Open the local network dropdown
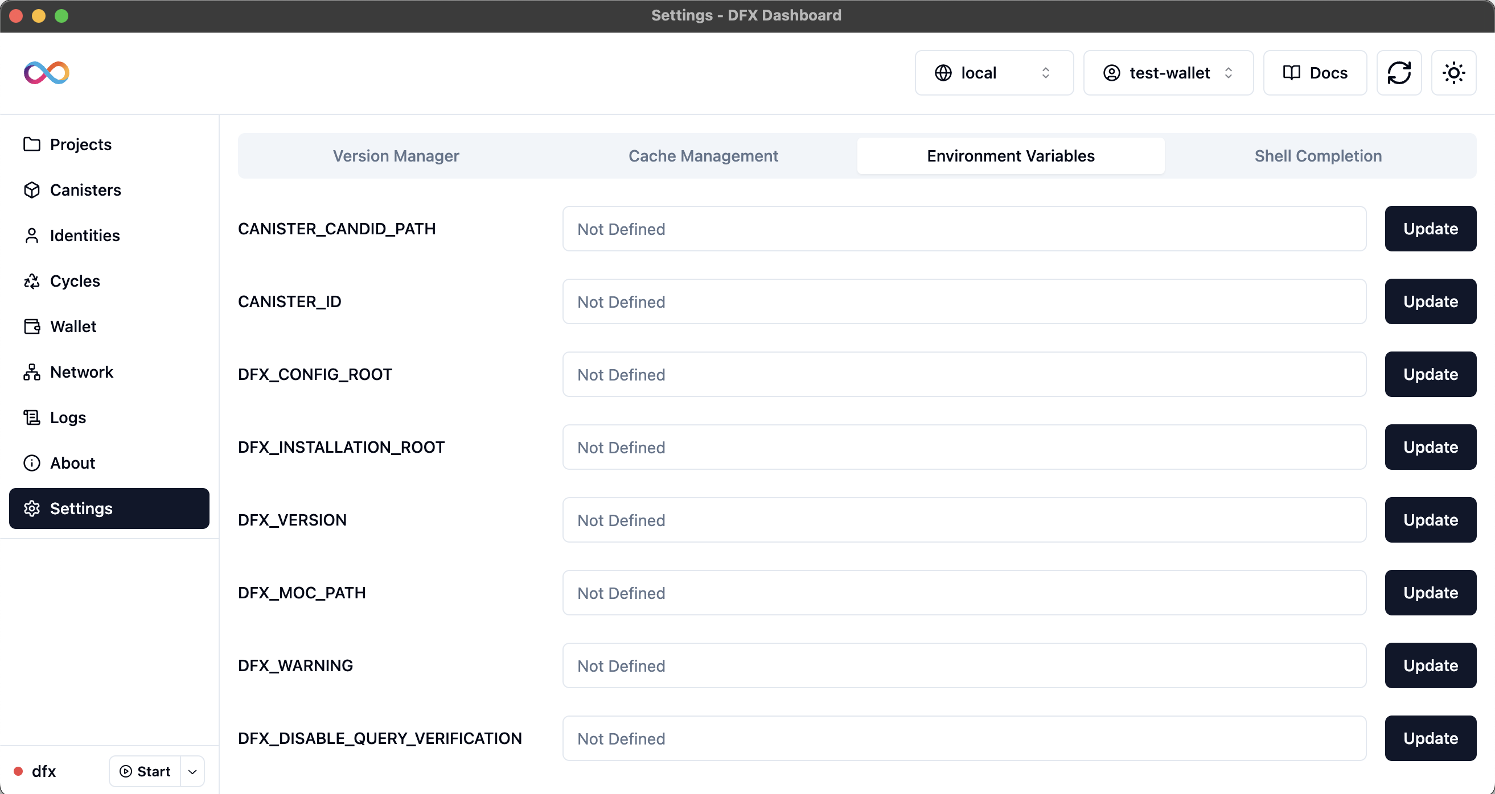The width and height of the screenshot is (1495, 794). click(993, 72)
